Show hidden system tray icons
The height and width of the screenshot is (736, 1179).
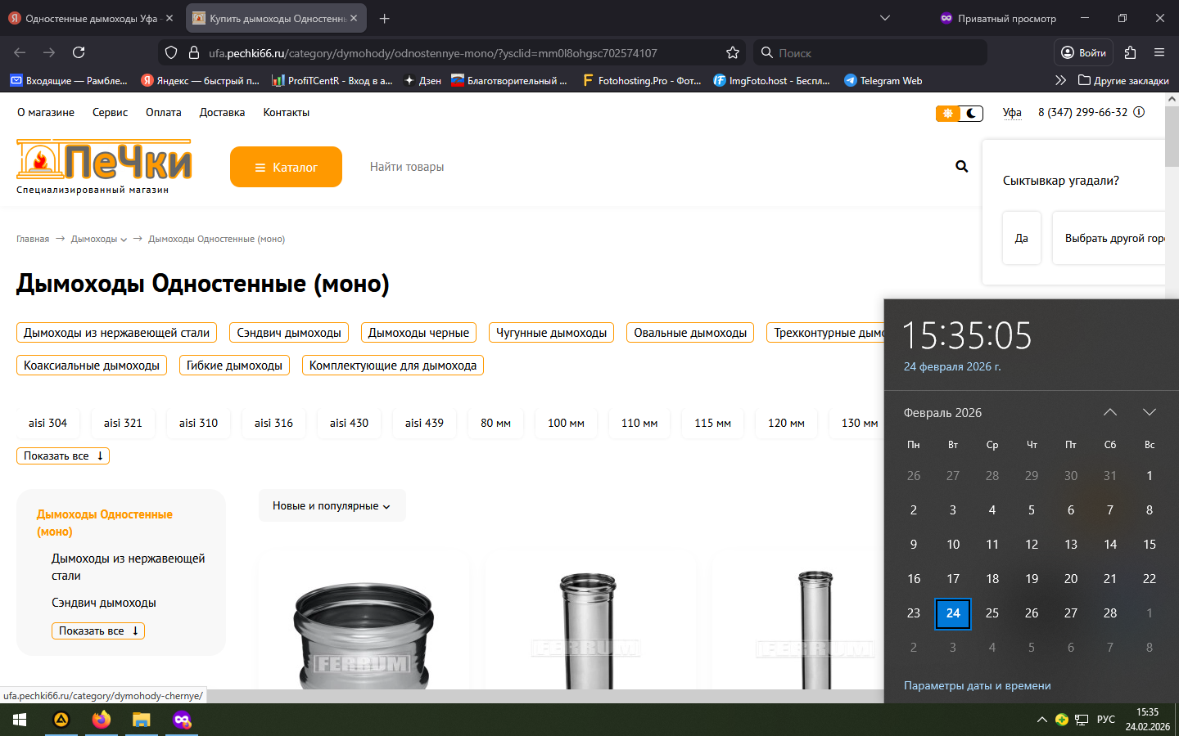pos(1041,720)
